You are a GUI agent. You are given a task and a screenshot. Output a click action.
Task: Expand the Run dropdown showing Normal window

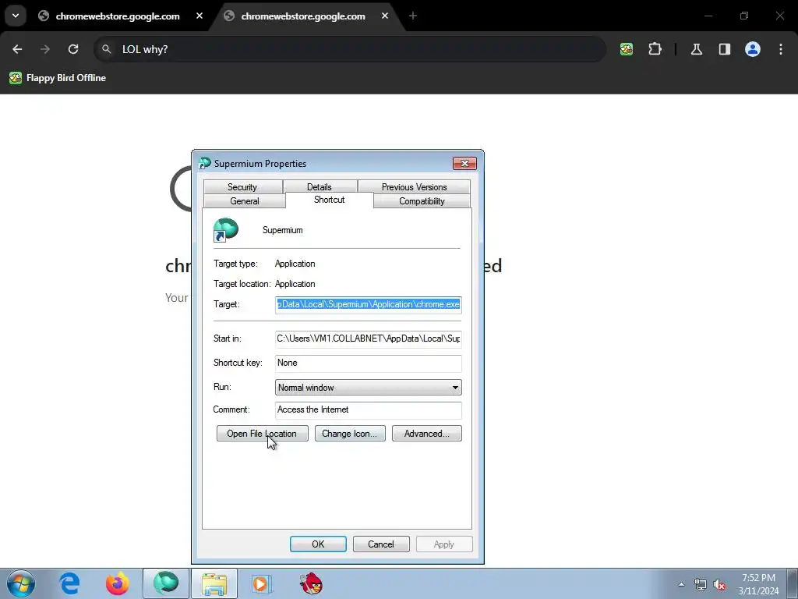click(369, 387)
